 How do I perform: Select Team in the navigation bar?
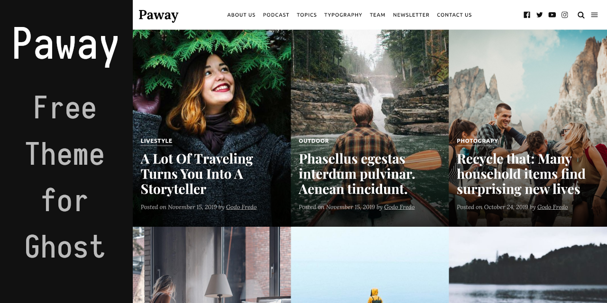point(377,15)
